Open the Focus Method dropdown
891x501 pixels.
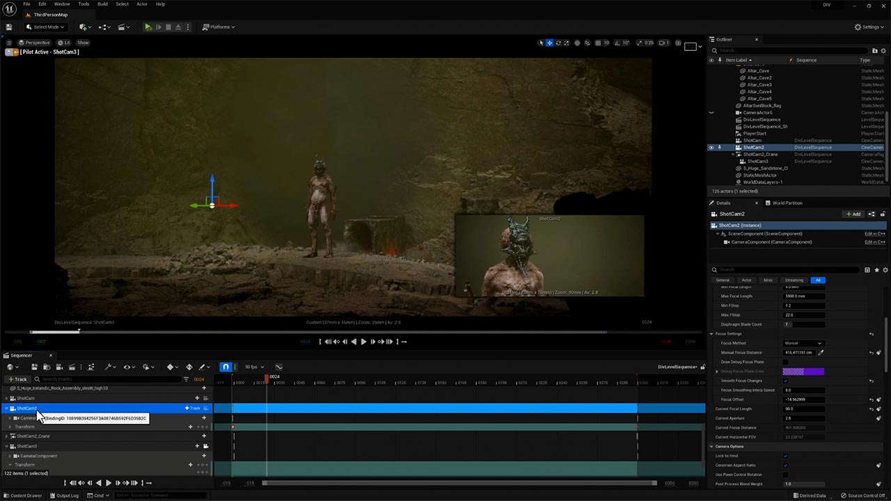click(804, 343)
